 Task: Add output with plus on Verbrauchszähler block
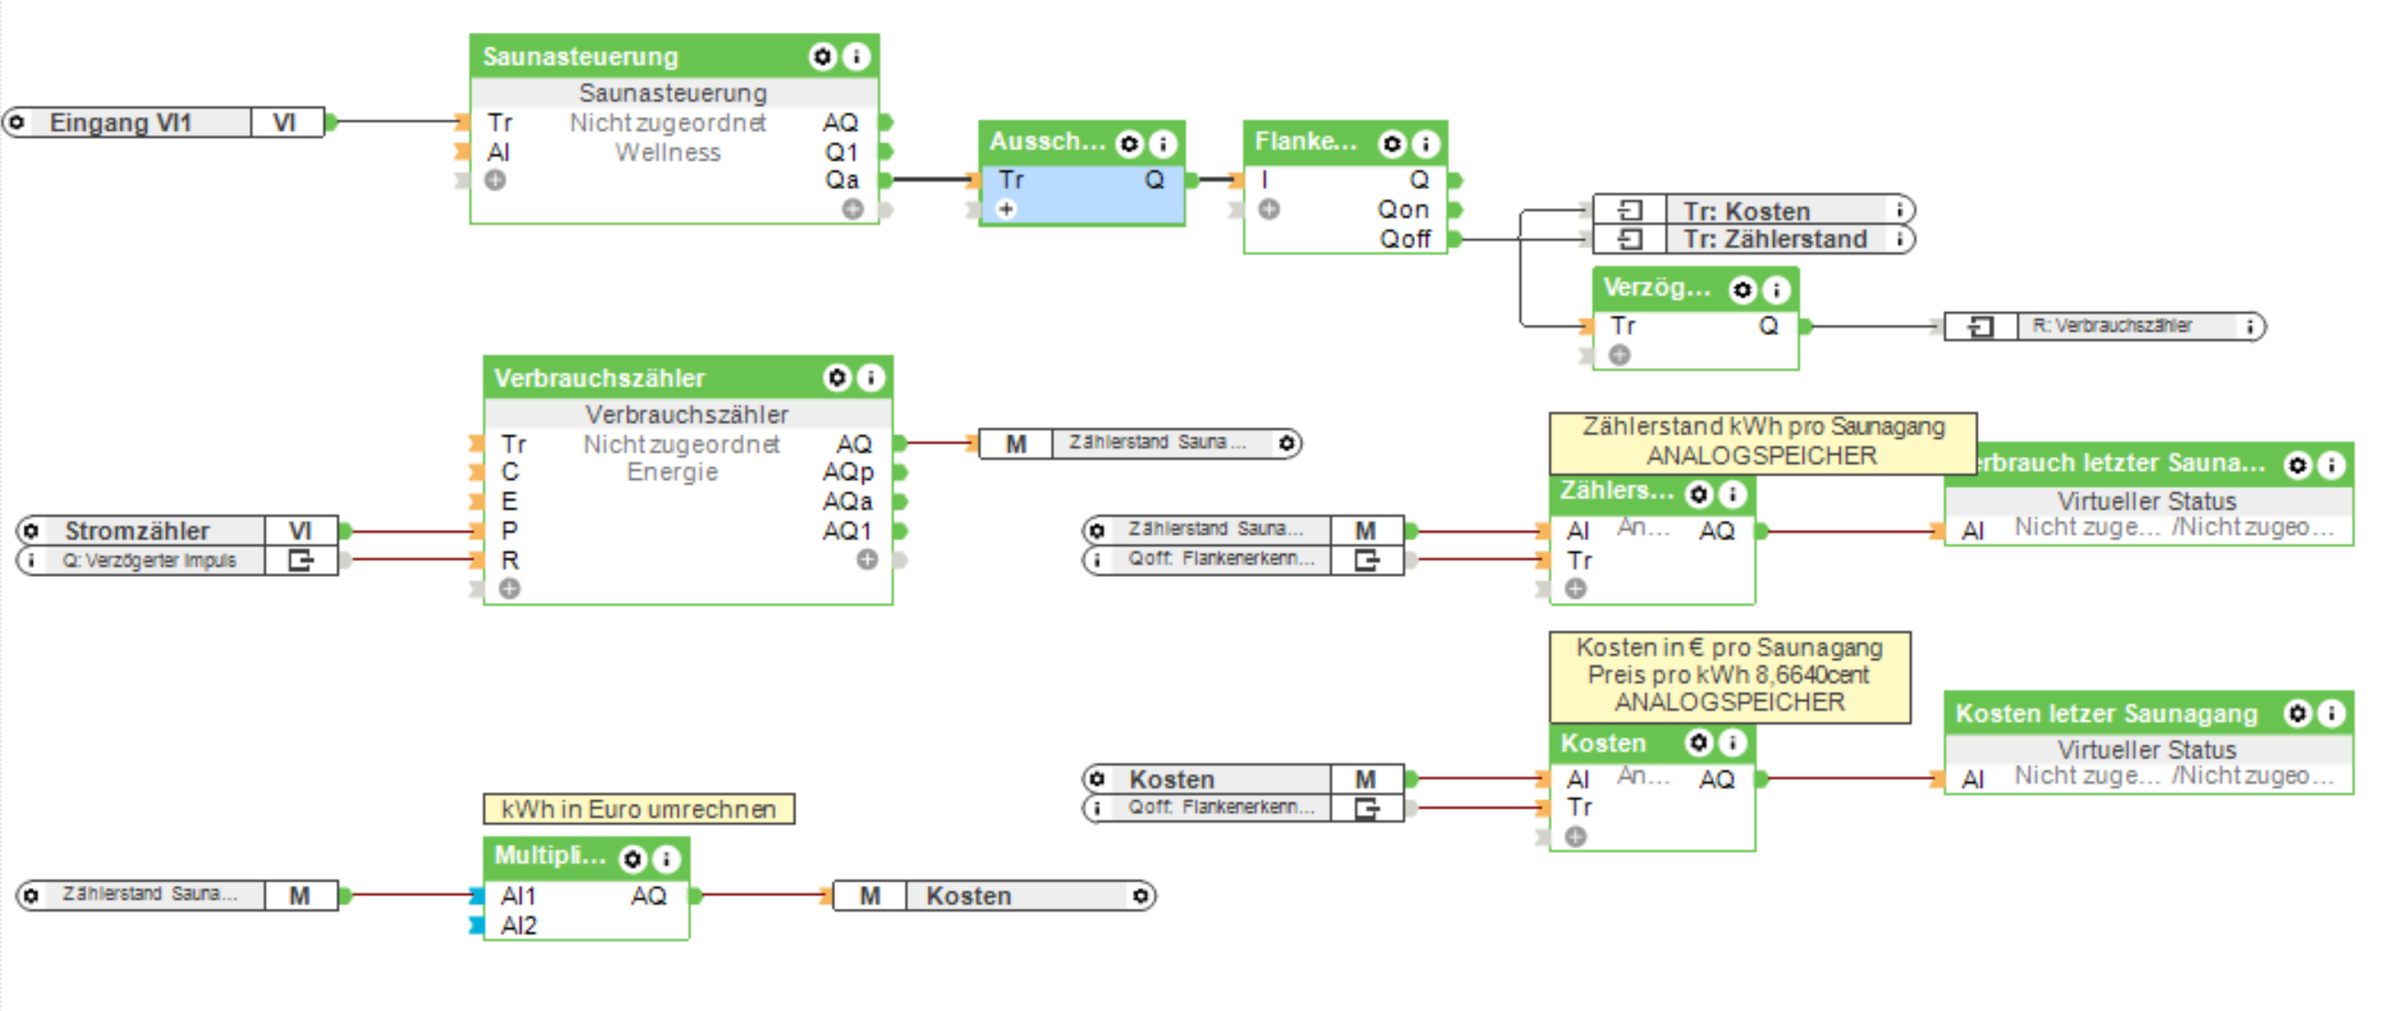[867, 559]
